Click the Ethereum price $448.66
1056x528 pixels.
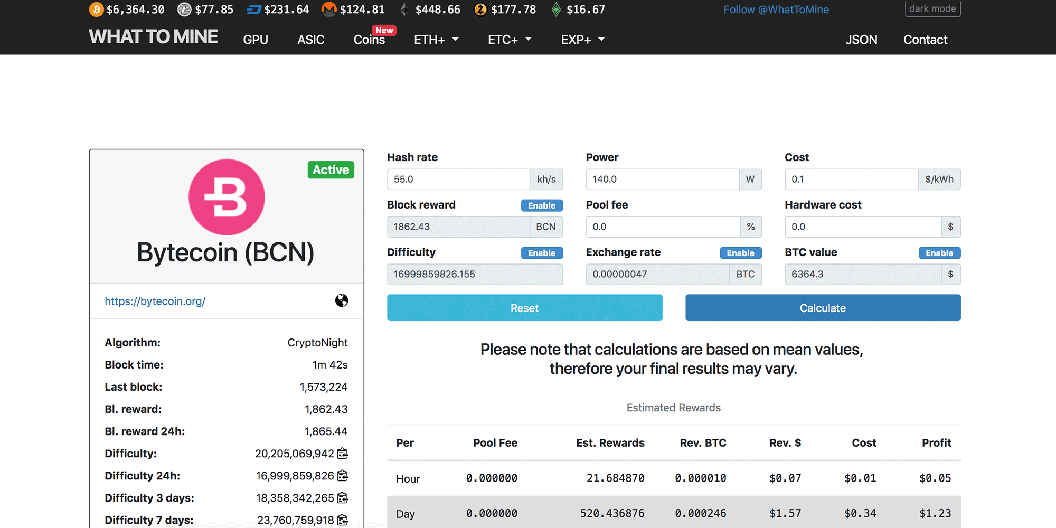click(438, 10)
